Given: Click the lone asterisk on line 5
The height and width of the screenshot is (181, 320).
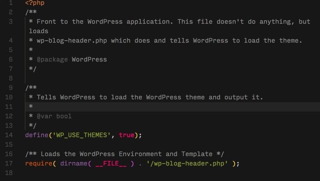Looking at the screenshot, I should (x=31, y=50).
